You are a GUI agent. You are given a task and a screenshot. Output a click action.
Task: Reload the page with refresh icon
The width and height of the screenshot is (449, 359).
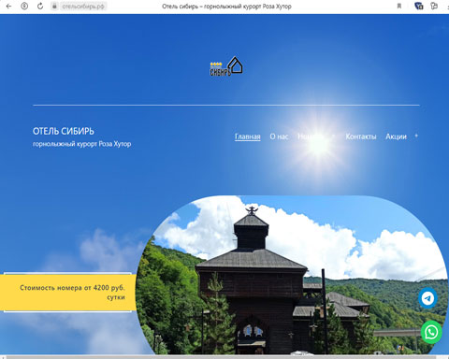(40, 7)
